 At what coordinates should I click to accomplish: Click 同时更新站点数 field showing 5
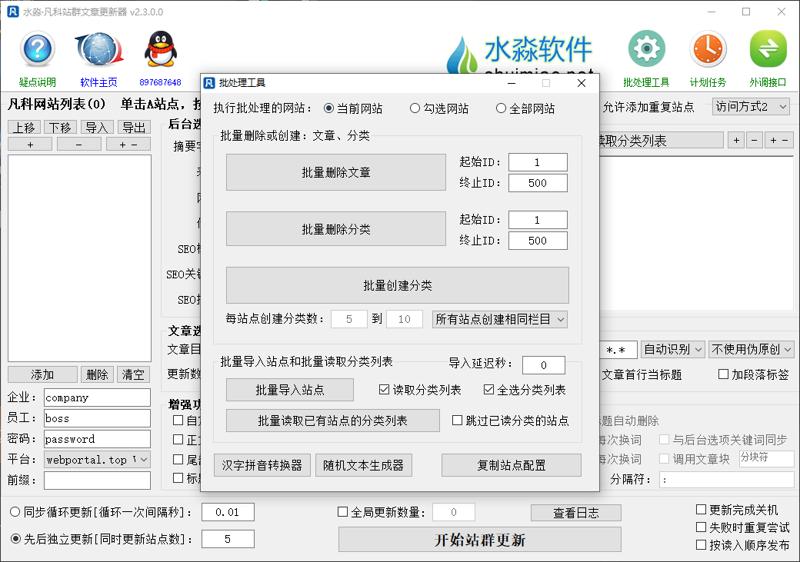pyautogui.click(x=228, y=539)
